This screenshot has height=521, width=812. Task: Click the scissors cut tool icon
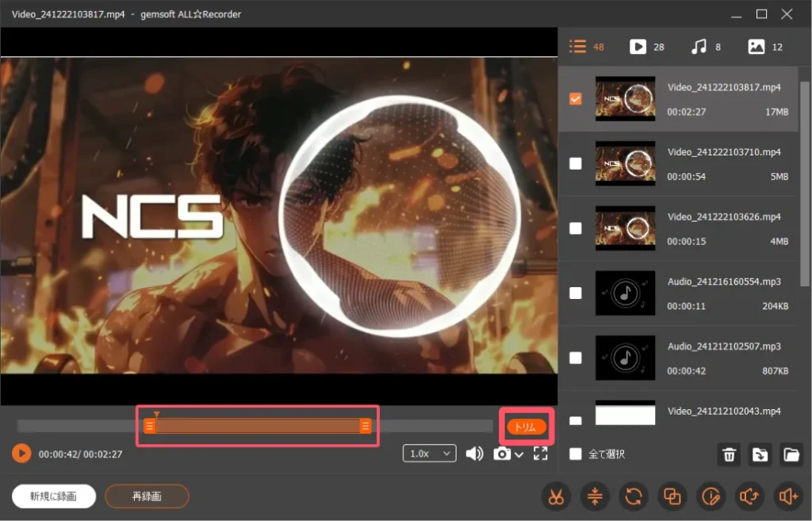click(x=555, y=496)
